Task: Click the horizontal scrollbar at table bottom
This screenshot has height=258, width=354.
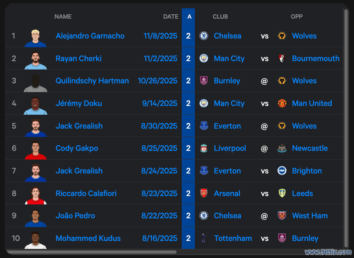Action: pyautogui.click(x=91, y=252)
